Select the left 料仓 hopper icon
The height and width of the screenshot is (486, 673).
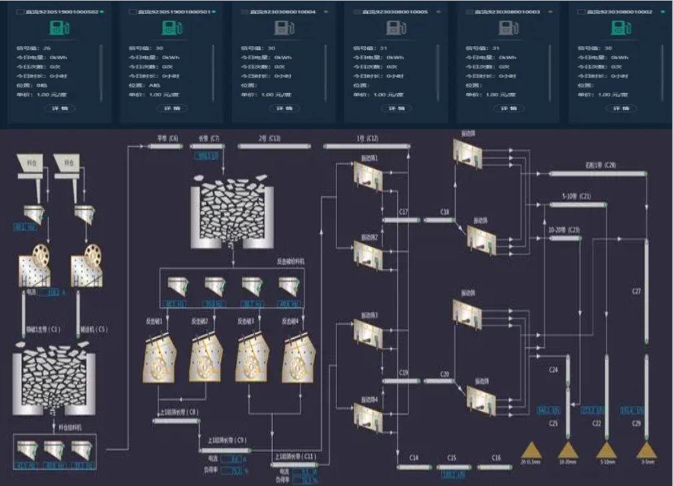tap(31, 167)
